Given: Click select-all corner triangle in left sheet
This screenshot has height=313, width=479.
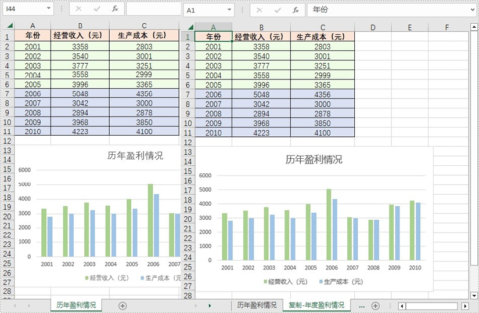Looking at the screenshot, I should click(x=10, y=26).
